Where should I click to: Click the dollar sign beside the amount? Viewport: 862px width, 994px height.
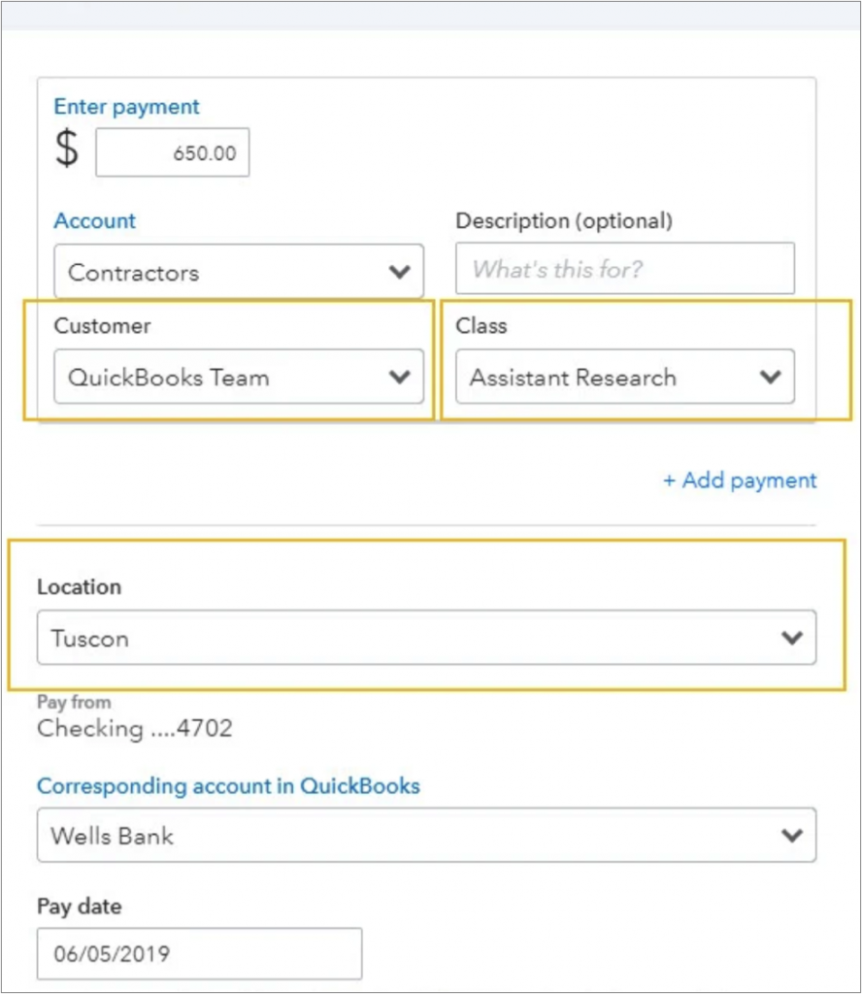coord(67,149)
